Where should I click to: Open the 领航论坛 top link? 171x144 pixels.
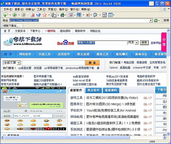pos(95,31)
